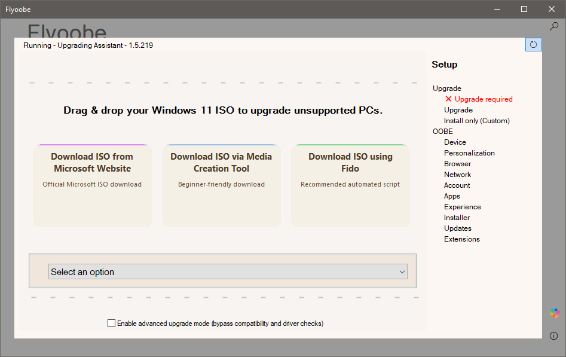
Task: Open the Upgrade required item
Action: [484, 99]
